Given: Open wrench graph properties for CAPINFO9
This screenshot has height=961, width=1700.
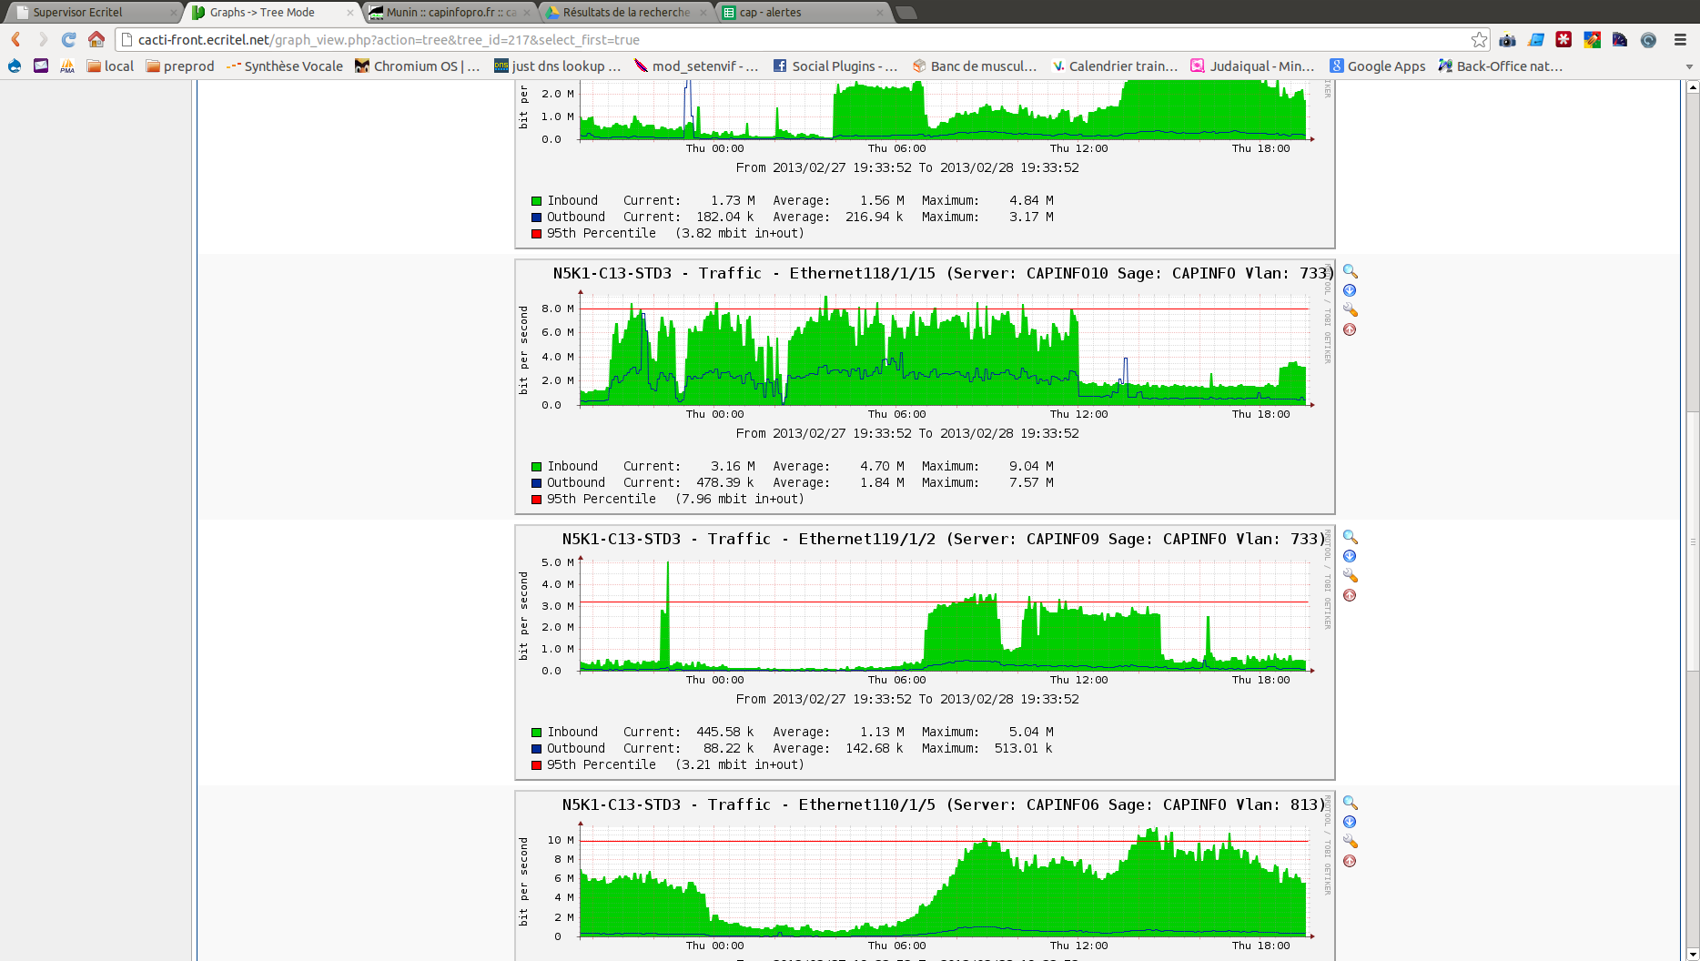Looking at the screenshot, I should point(1350,576).
